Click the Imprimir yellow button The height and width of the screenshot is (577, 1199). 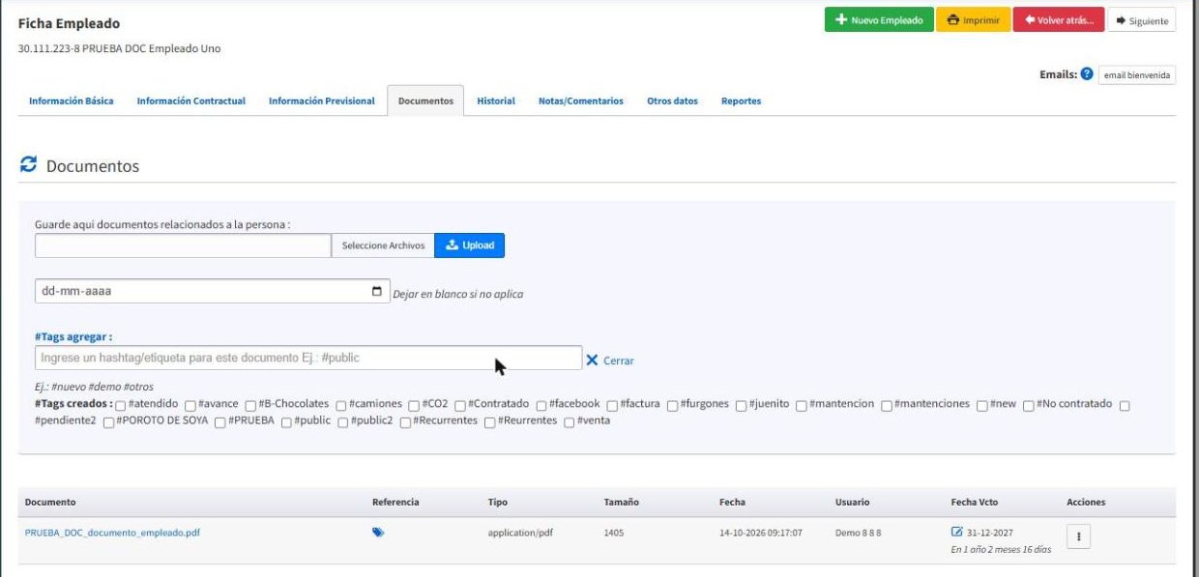point(973,20)
